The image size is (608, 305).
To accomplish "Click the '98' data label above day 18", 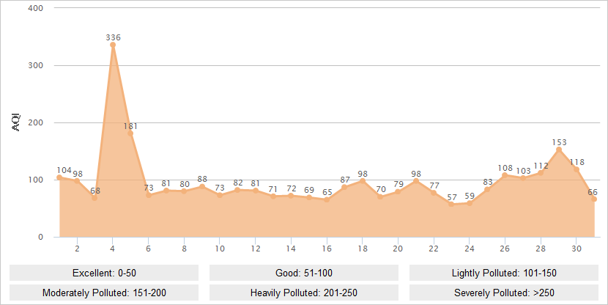I will (363, 174).
